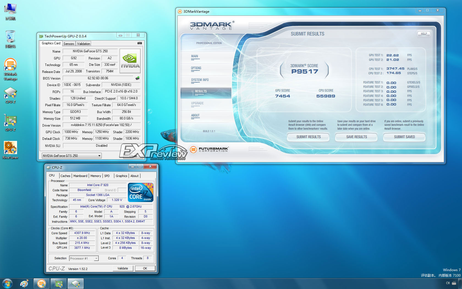Click the GPU score value 7454
The height and width of the screenshot is (289, 462).
(283, 96)
